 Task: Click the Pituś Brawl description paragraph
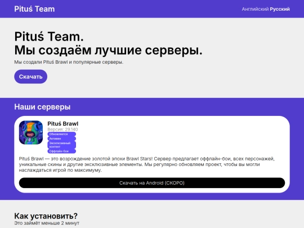point(147,164)
